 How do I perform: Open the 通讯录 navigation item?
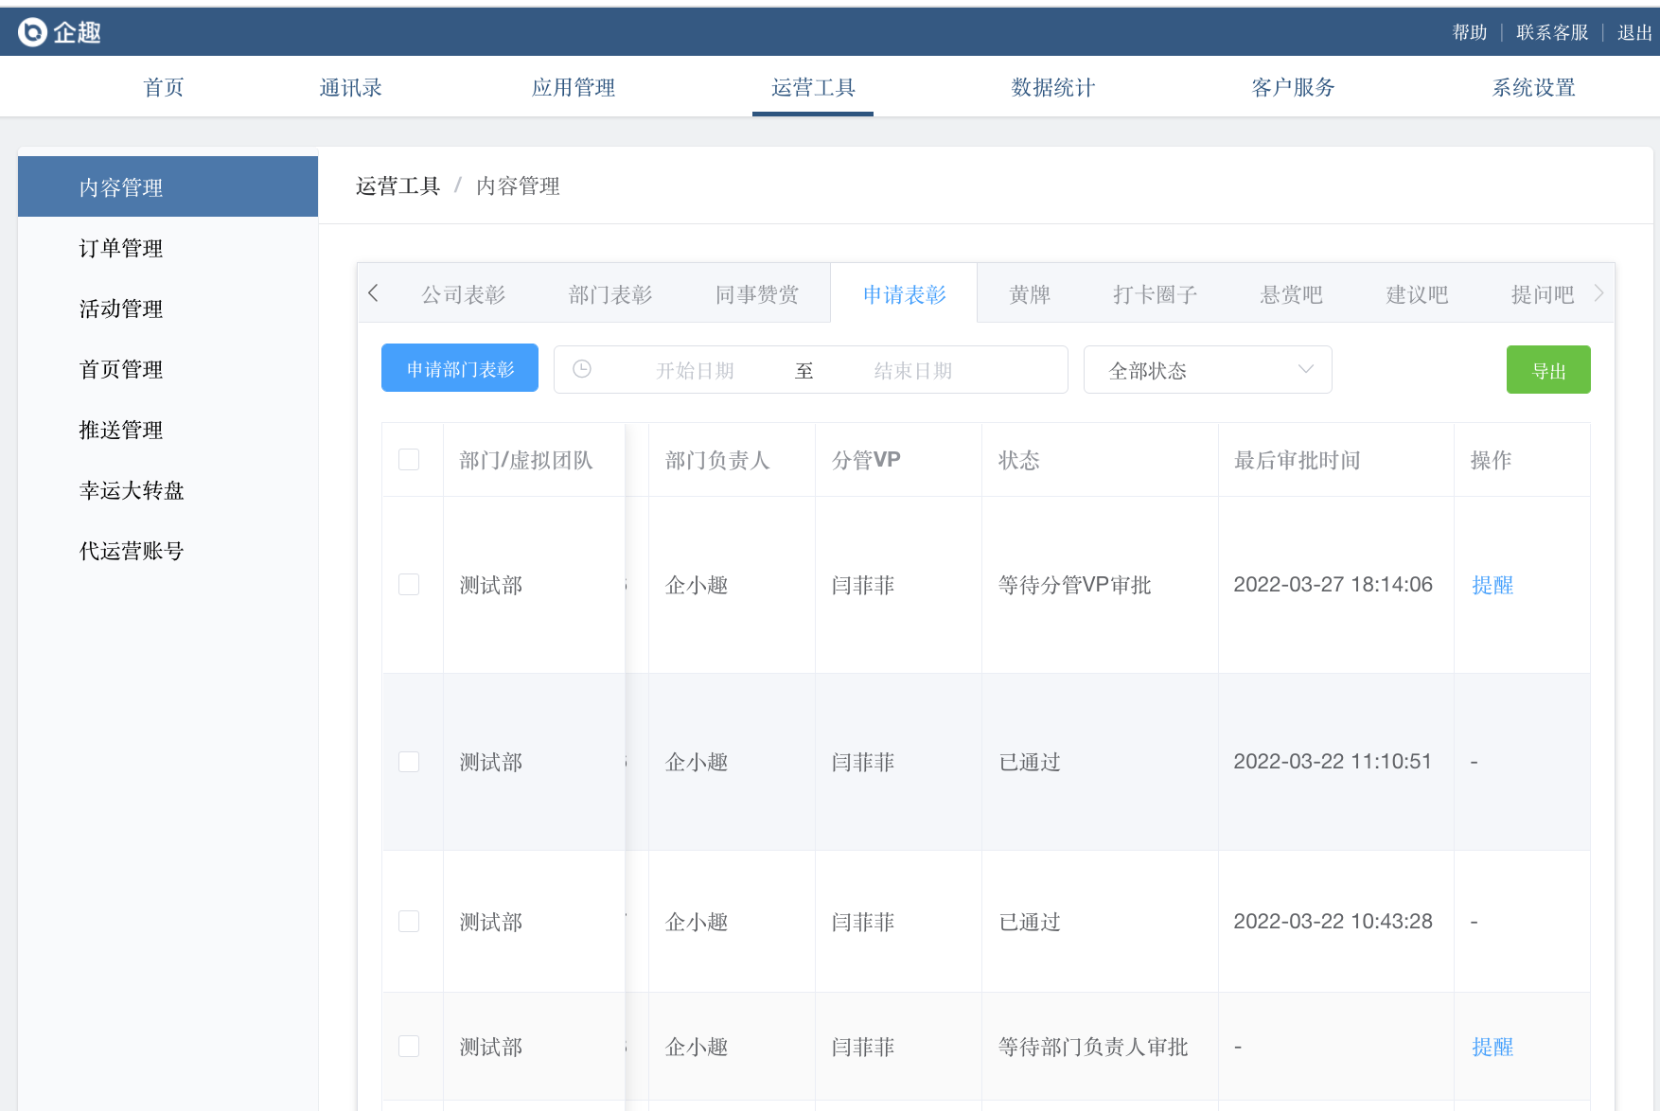click(x=351, y=87)
